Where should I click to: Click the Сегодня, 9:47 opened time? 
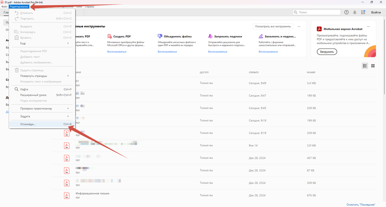[257, 95]
